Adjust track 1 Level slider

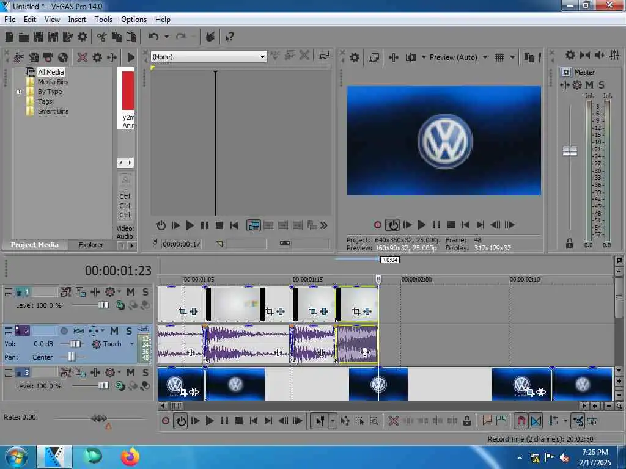(x=103, y=305)
